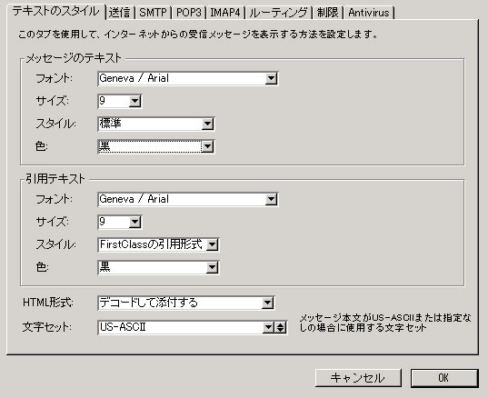Confirm settings with OK button

(444, 378)
